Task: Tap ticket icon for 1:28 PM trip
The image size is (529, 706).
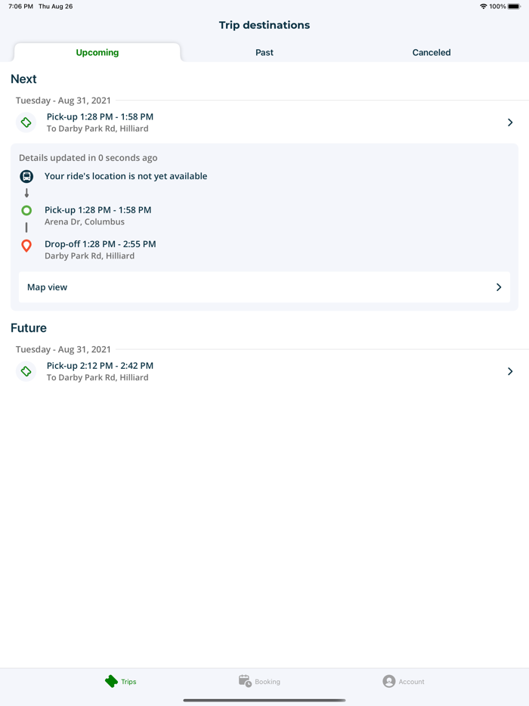Action: [x=26, y=122]
